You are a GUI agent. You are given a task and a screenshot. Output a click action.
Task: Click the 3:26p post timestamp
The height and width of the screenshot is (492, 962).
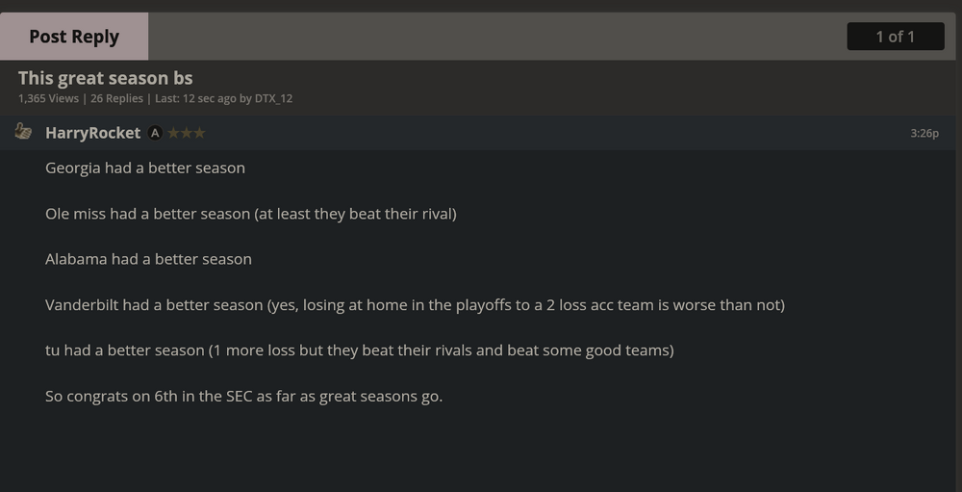924,133
